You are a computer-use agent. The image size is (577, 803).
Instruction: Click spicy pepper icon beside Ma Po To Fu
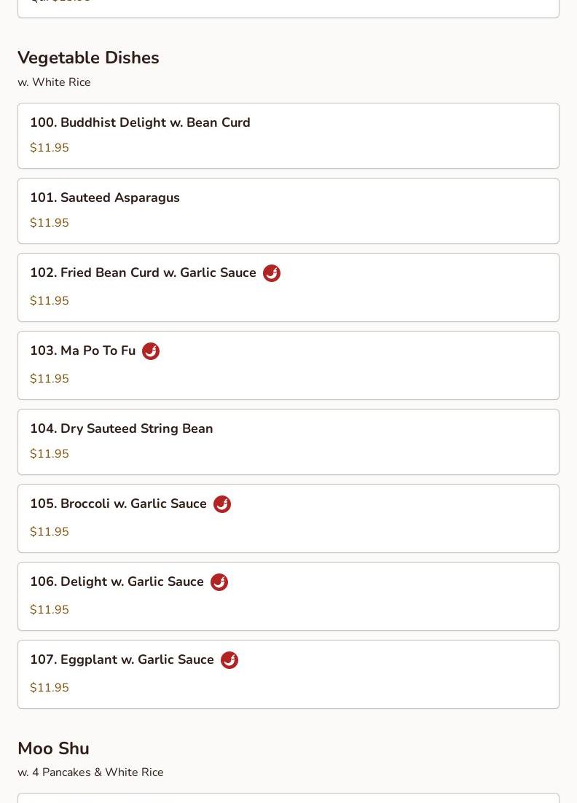151,351
